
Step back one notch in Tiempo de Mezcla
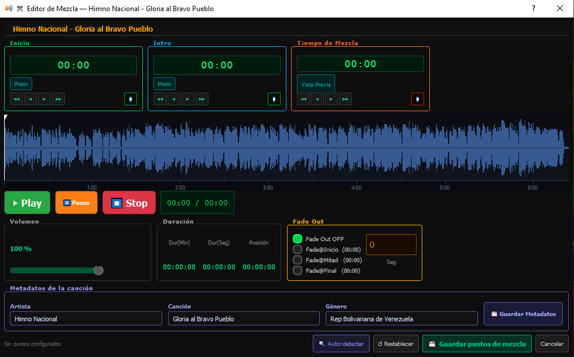(x=317, y=99)
